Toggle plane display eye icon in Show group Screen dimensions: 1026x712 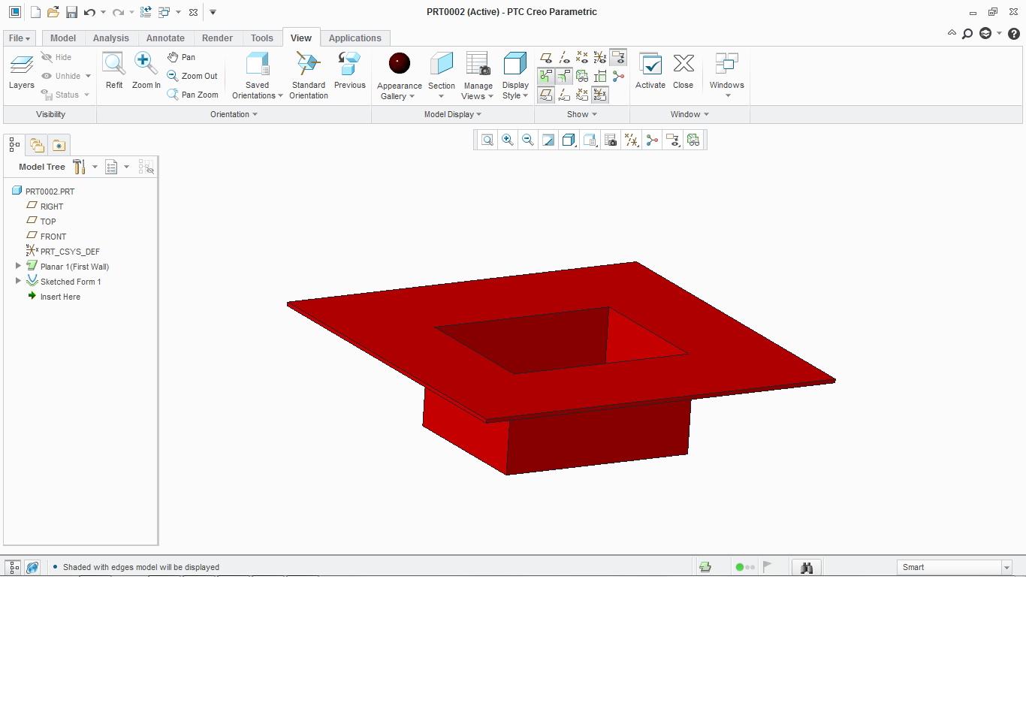tap(546, 58)
